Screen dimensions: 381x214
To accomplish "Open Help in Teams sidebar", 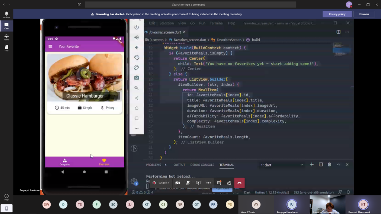I will (6, 197).
